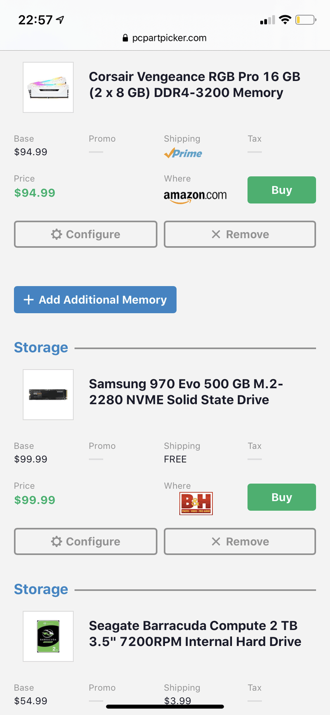Viewport: 330px width, 715px height.
Task: Configure the Corsair Vengeance memory
Action: [85, 234]
